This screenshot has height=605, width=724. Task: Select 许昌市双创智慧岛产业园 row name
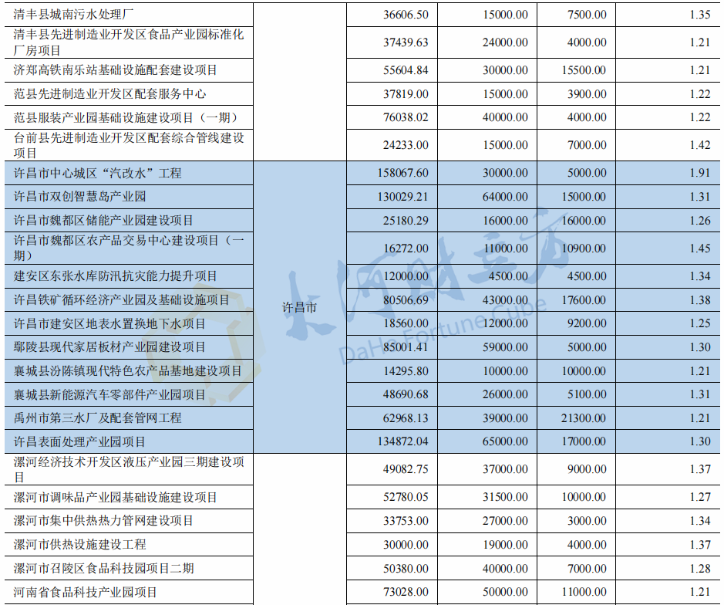79,197
